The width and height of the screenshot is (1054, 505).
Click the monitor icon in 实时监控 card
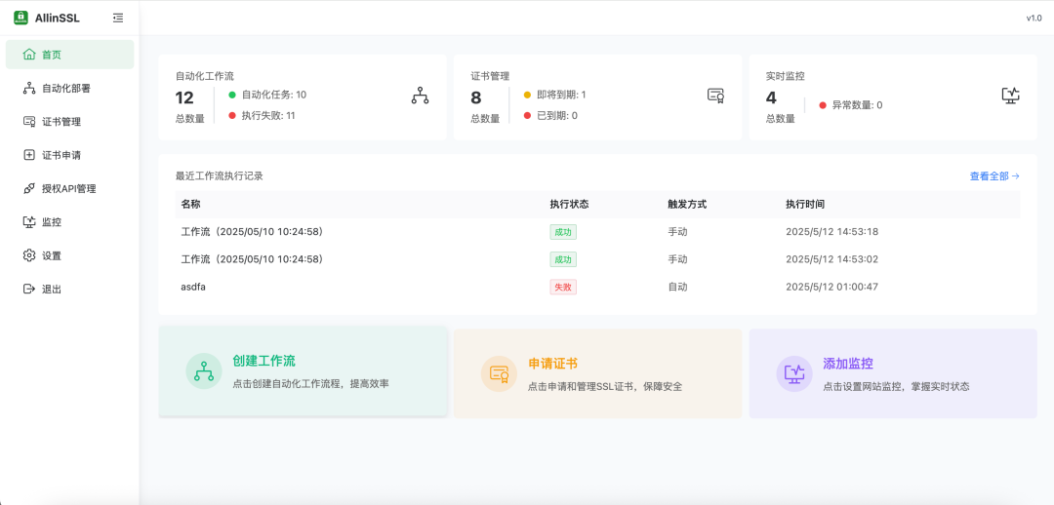[1011, 96]
